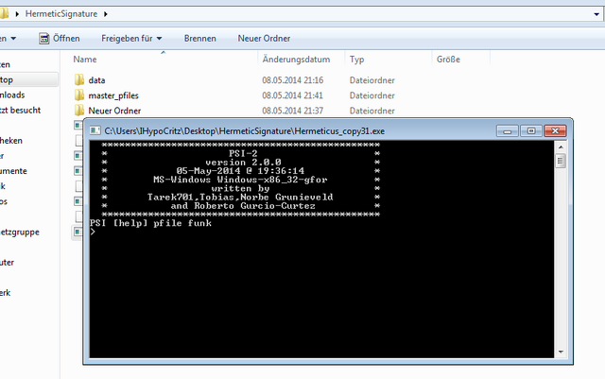Click console scrollbar down arrow
The height and width of the screenshot is (379, 605).
tap(561, 352)
